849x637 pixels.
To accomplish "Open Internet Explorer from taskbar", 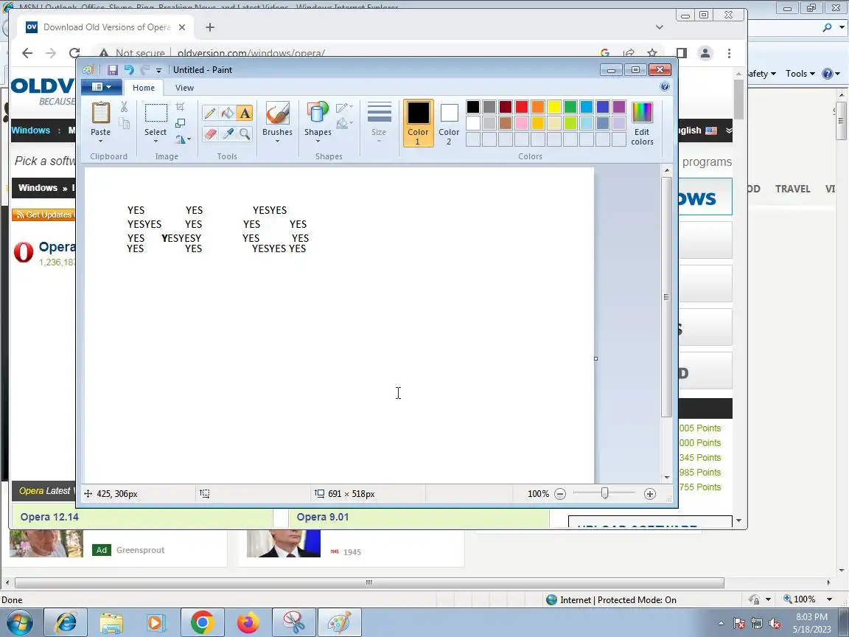I will click(66, 623).
